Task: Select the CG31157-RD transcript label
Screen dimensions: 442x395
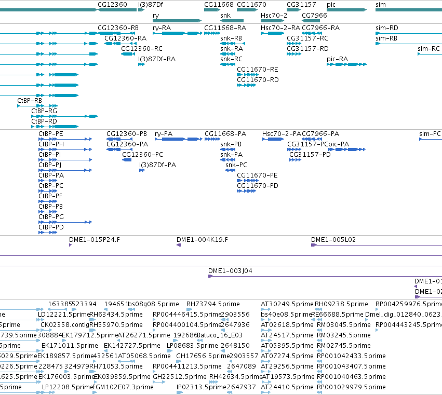Action: (307, 49)
